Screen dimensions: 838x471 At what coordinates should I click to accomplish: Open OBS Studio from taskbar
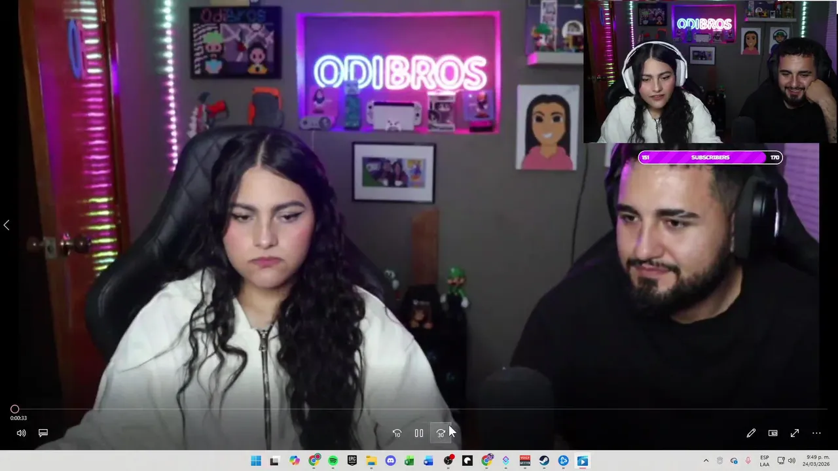pyautogui.click(x=448, y=461)
